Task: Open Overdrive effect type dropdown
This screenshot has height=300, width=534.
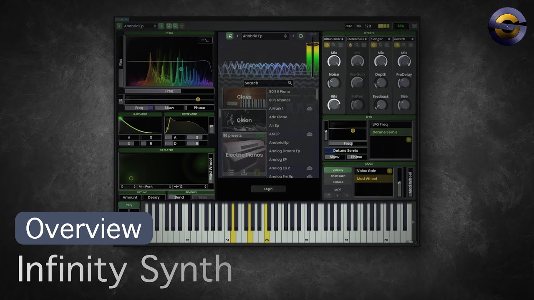Action: pyautogui.click(x=357, y=39)
